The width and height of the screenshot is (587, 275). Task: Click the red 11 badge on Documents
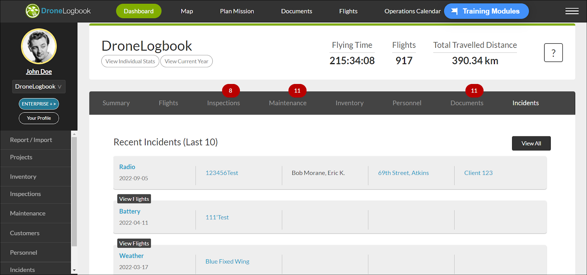click(x=474, y=91)
